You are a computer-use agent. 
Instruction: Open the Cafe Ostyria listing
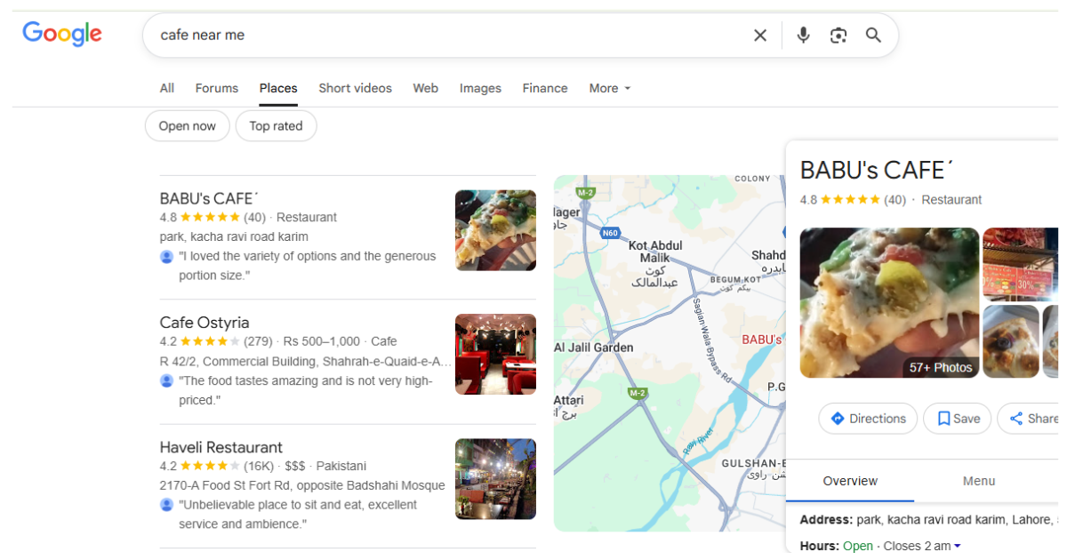click(x=205, y=323)
